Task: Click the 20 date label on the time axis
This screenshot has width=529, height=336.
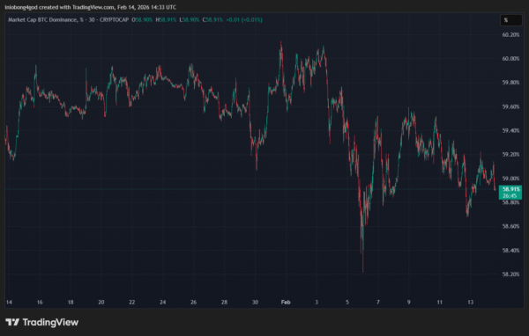Action: [x=101, y=303]
